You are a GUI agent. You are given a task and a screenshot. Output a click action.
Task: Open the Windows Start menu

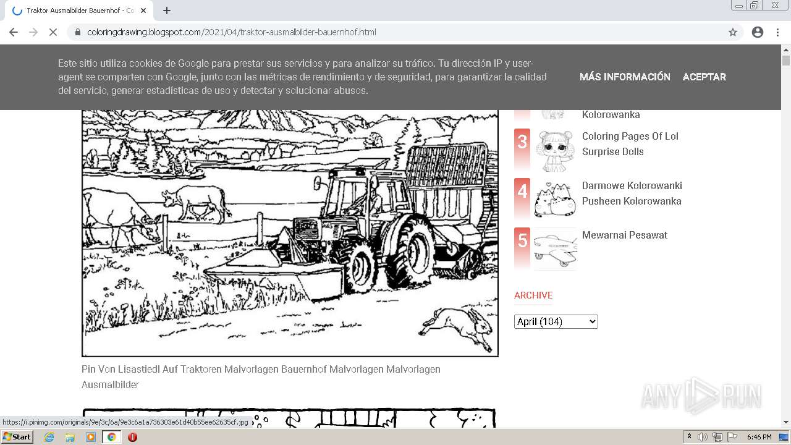(x=17, y=437)
